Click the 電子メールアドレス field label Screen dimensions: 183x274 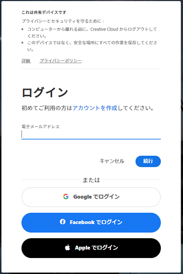point(40,127)
